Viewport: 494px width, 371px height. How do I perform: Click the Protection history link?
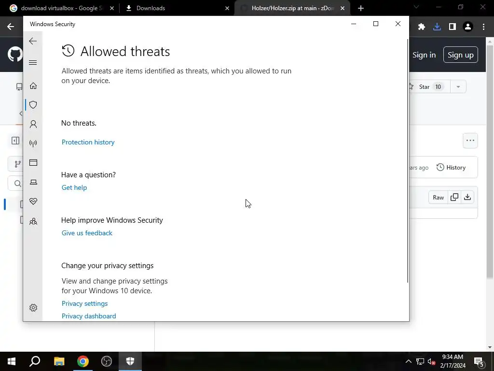[88, 143]
